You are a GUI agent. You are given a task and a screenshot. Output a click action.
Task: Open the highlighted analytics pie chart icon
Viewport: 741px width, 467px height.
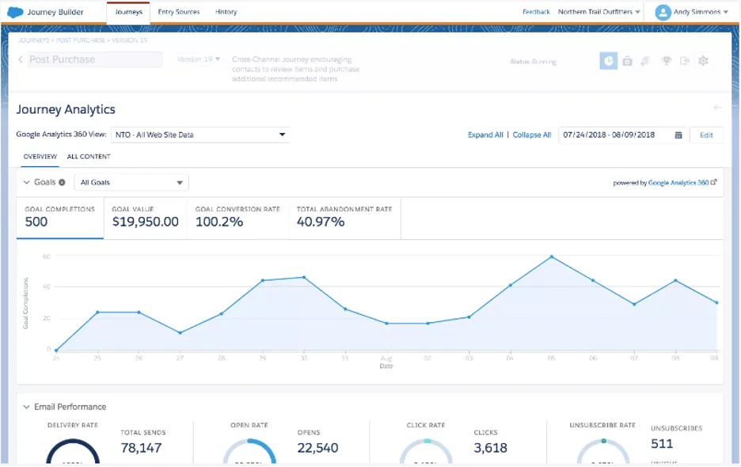pyautogui.click(x=609, y=61)
